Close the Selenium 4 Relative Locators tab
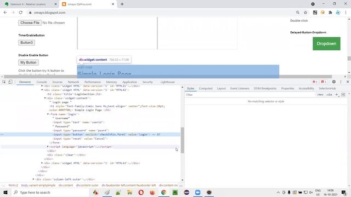The image size is (351, 197). (56, 4)
